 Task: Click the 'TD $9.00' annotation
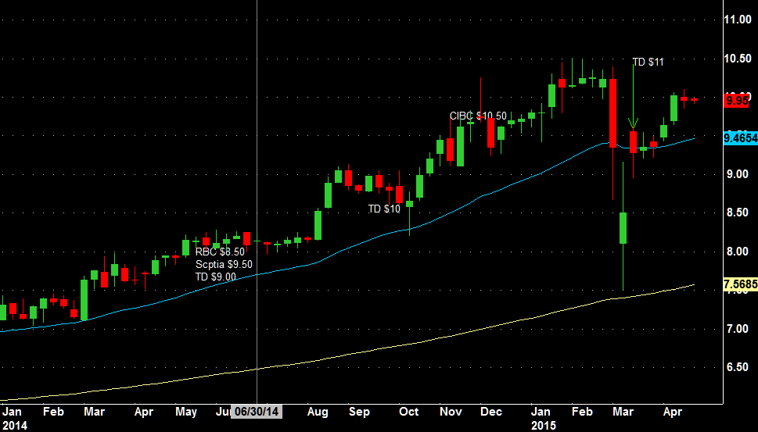[x=216, y=277]
